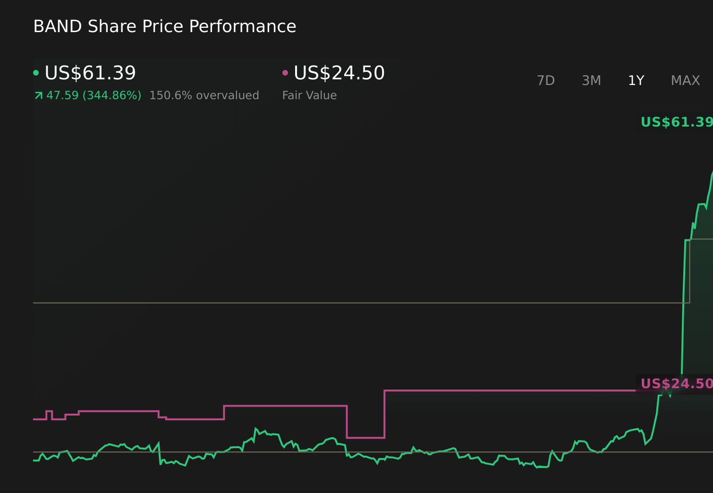Click the US$61.39 price header value
The width and height of the screenshot is (713, 493).
(90, 73)
